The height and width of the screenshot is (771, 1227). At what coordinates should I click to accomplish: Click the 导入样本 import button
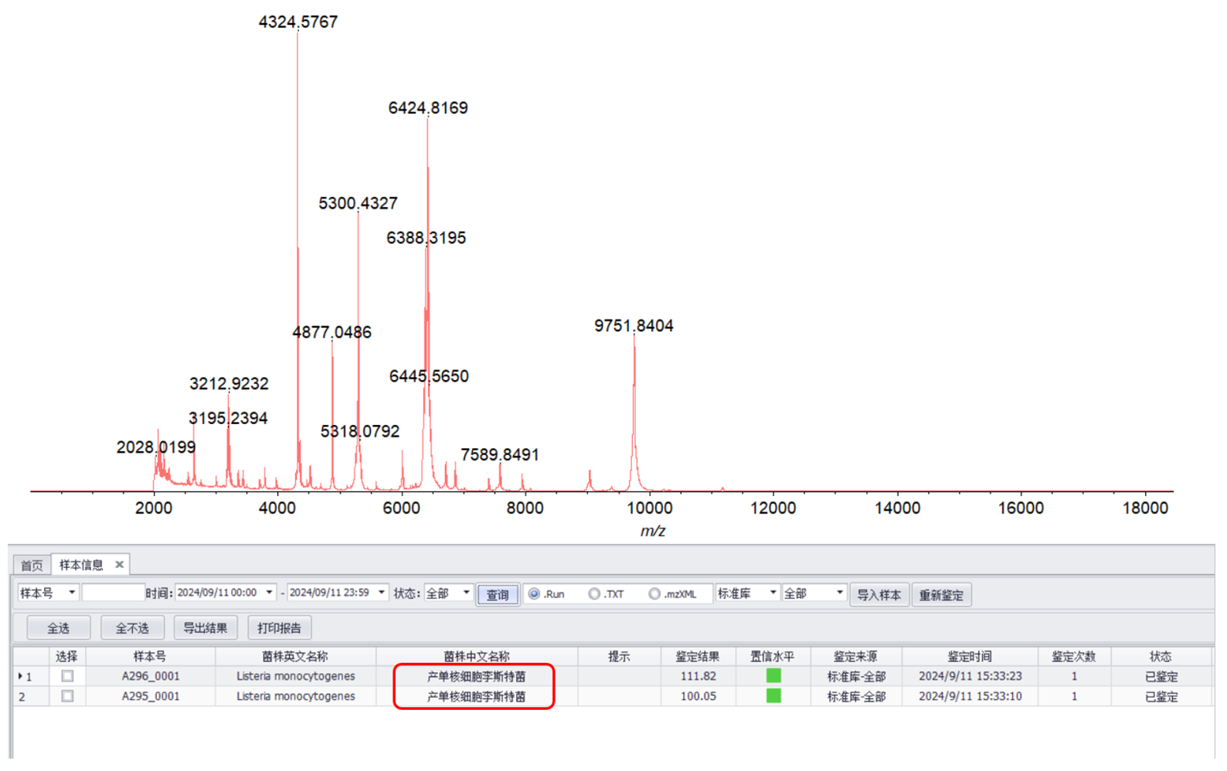tap(879, 595)
